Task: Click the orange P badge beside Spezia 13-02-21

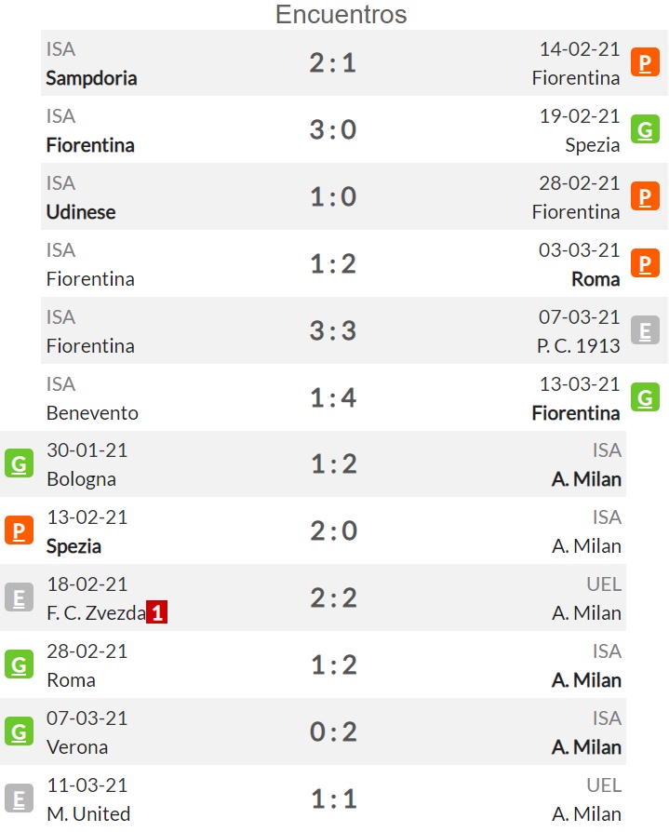Action: pyautogui.click(x=20, y=530)
